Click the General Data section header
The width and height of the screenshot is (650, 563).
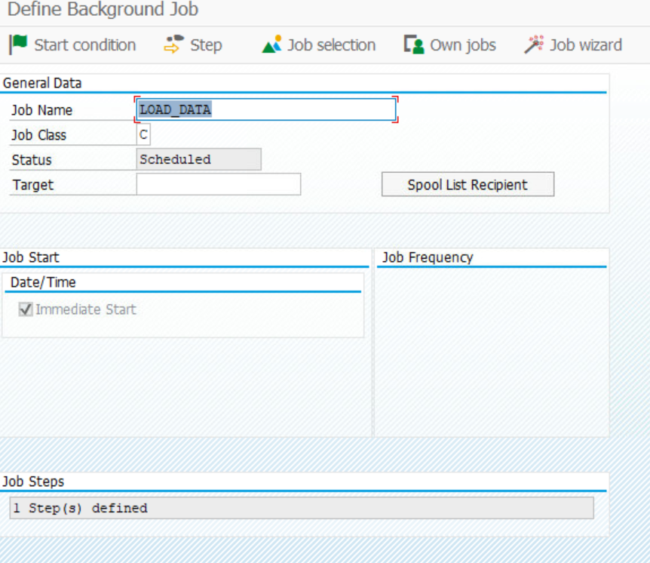pyautogui.click(x=42, y=83)
